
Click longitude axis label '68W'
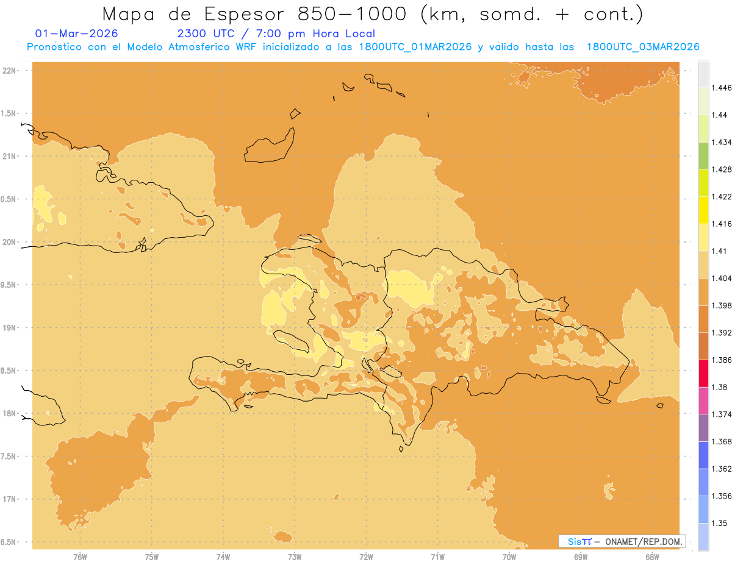pyautogui.click(x=652, y=556)
